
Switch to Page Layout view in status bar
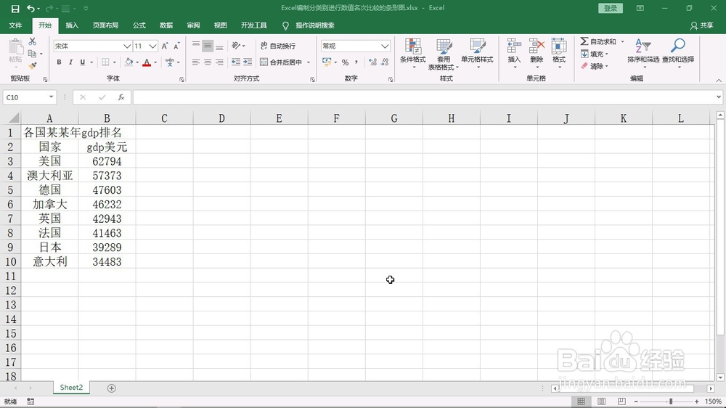pos(601,401)
